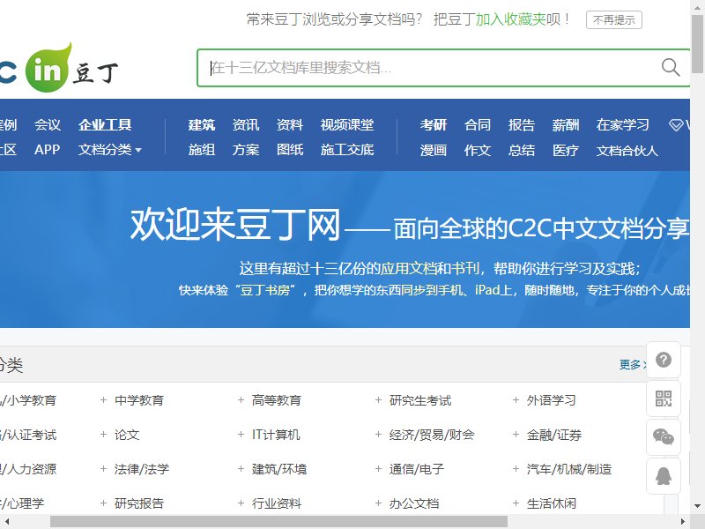
Task: Open the Docin 豆丁 logo
Action: click(59, 68)
